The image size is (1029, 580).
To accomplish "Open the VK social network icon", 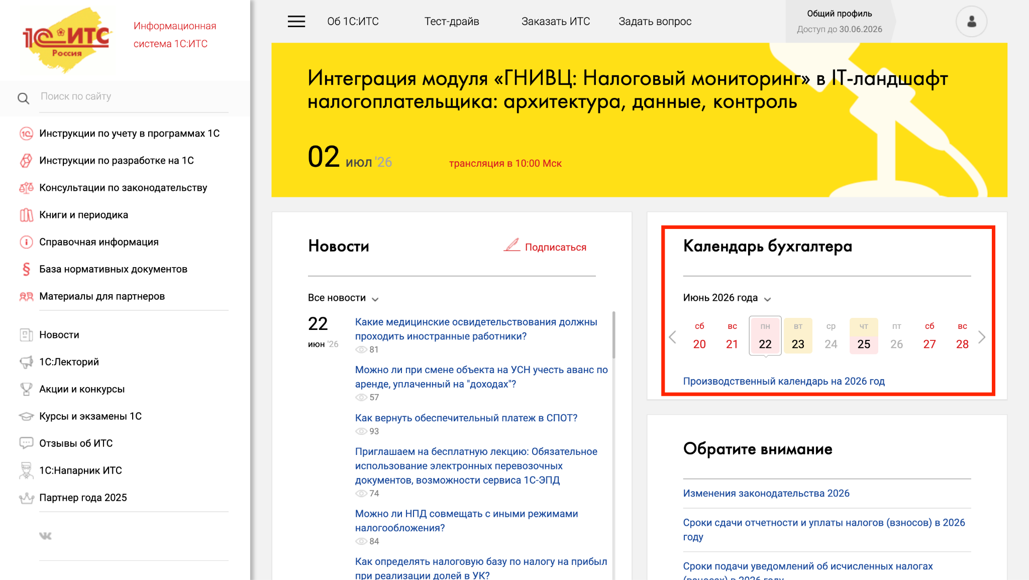I will coord(46,536).
